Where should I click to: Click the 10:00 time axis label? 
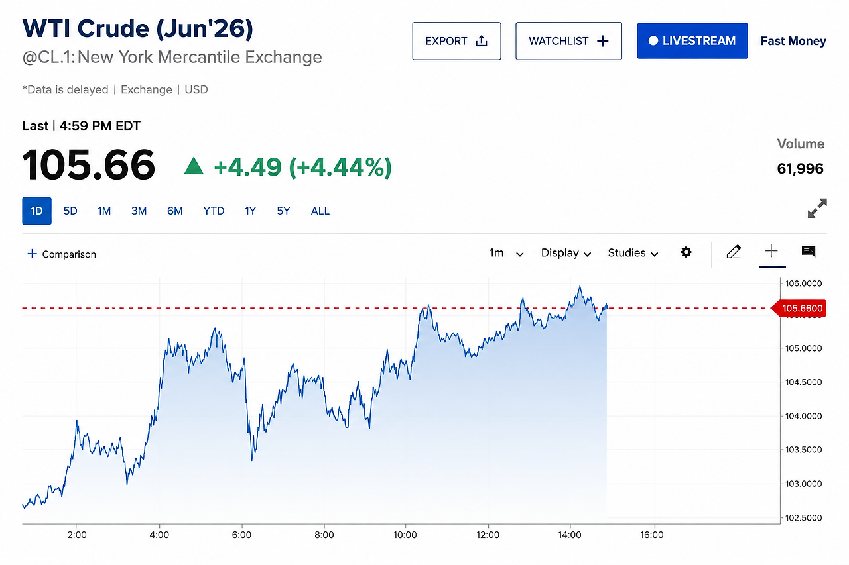[x=405, y=535]
